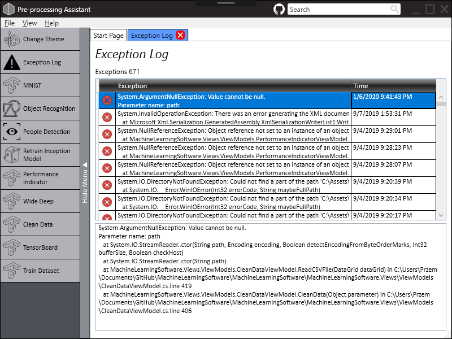Open Object Recognition module label
The height and width of the screenshot is (339, 452).
(x=49, y=108)
